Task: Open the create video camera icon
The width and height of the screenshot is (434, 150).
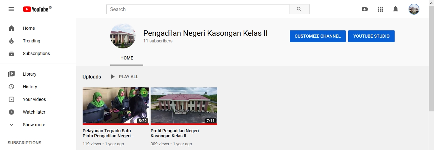Action: [365, 9]
